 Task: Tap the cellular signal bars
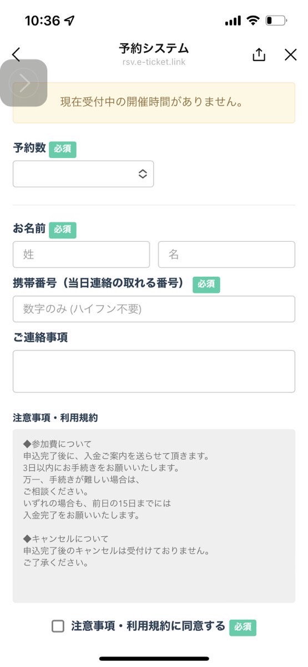pyautogui.click(x=233, y=21)
